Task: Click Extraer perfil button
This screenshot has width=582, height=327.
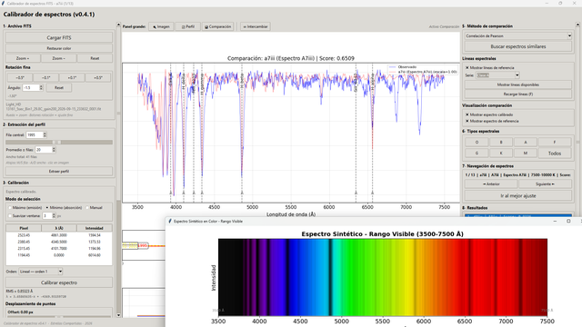Action: tap(58, 172)
